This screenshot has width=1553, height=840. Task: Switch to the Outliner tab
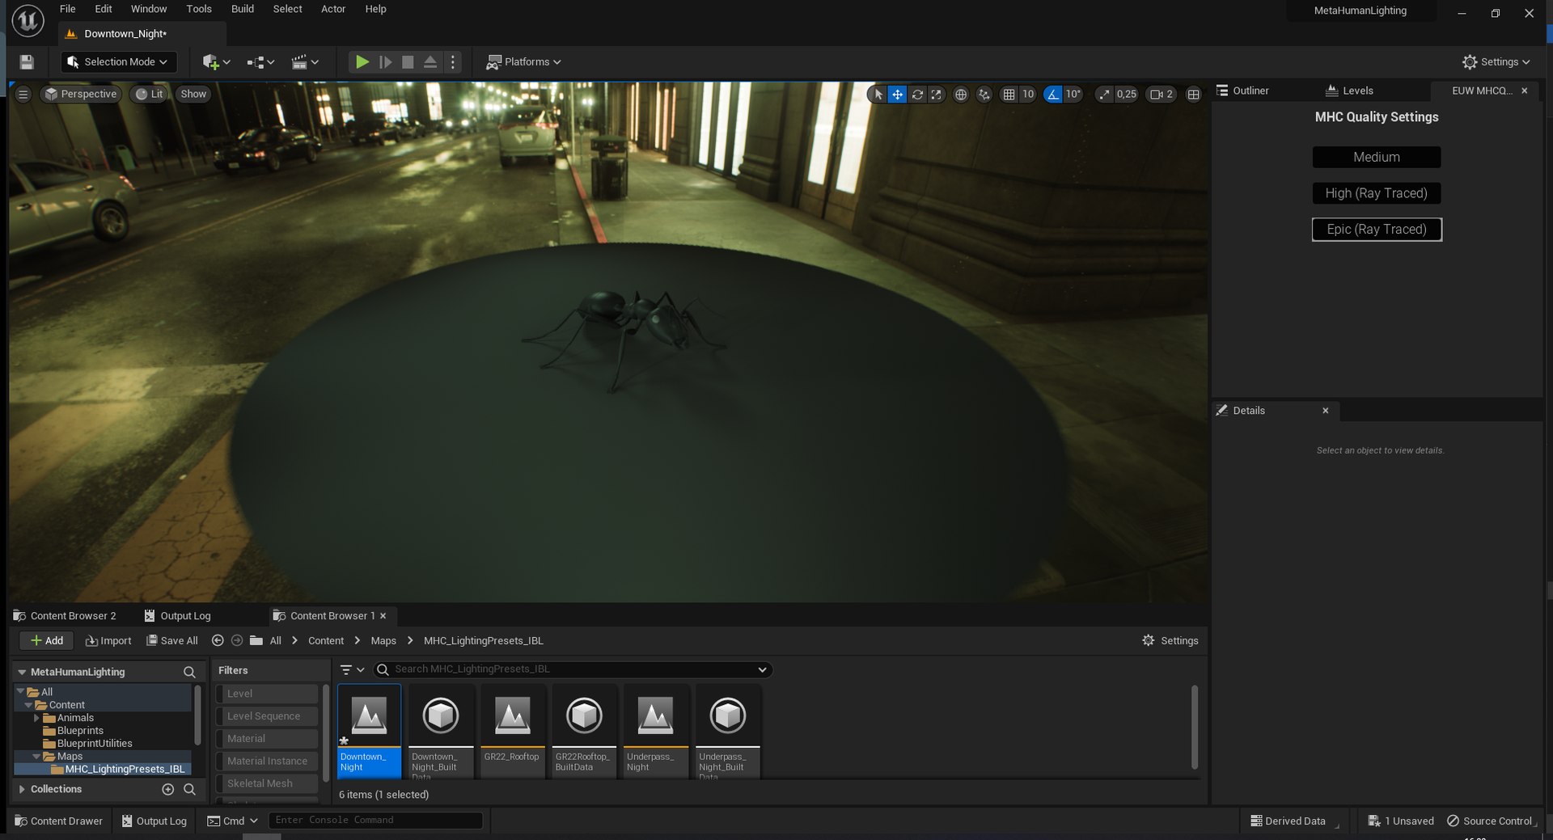coord(1250,91)
